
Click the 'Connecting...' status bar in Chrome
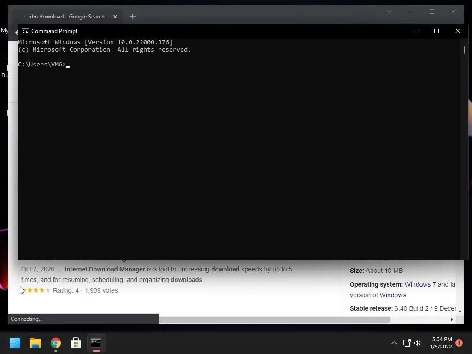(83, 319)
